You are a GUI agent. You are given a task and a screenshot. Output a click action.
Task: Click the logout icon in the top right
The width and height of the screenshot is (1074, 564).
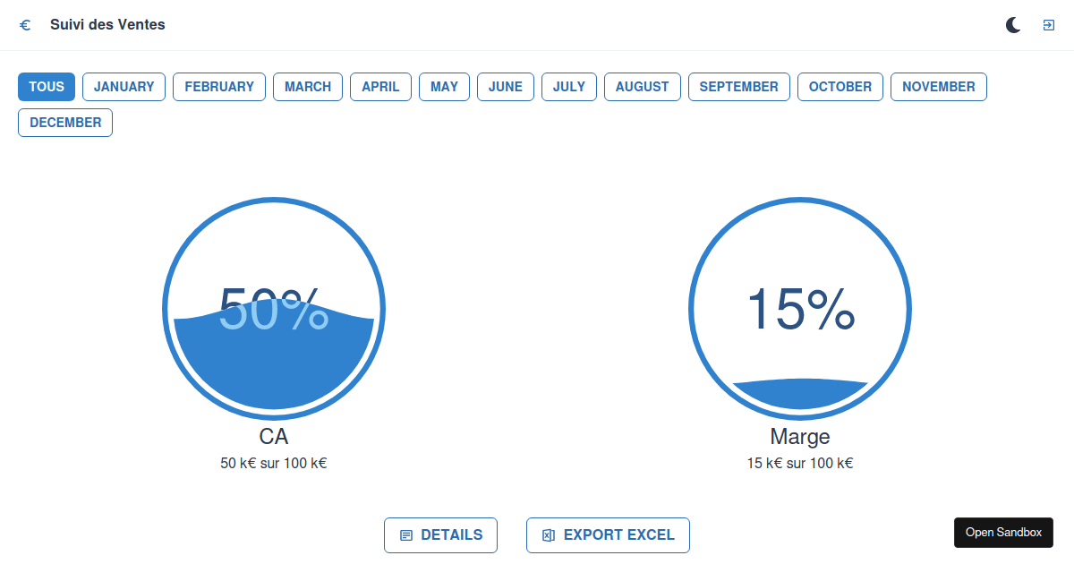(1048, 25)
